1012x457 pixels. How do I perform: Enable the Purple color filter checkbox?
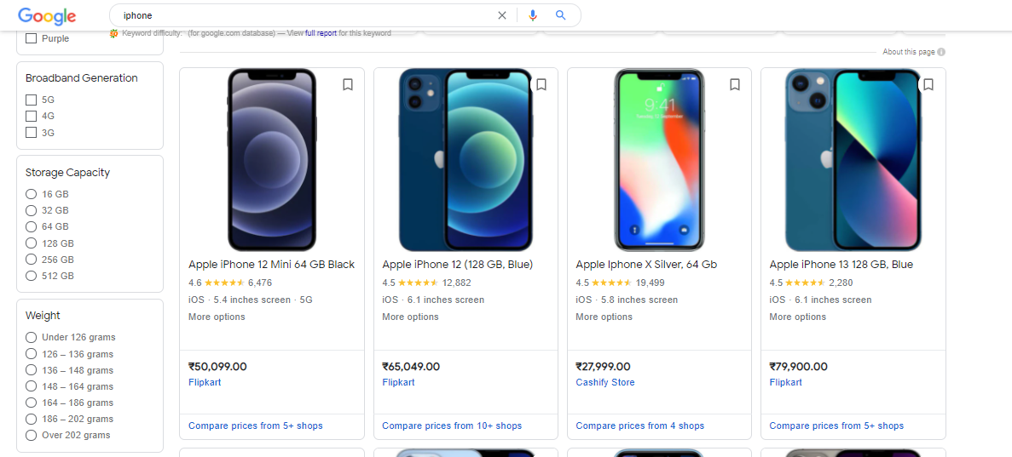point(31,38)
